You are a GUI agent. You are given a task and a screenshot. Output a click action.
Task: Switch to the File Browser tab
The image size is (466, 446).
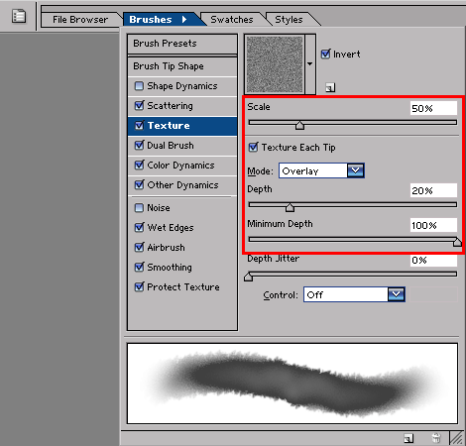click(80, 20)
